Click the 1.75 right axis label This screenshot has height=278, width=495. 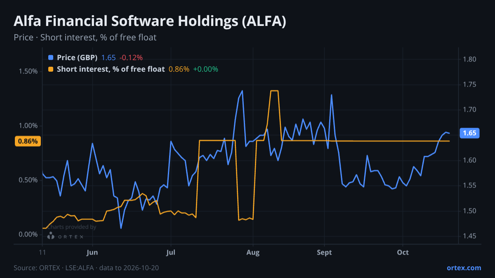[469, 84]
